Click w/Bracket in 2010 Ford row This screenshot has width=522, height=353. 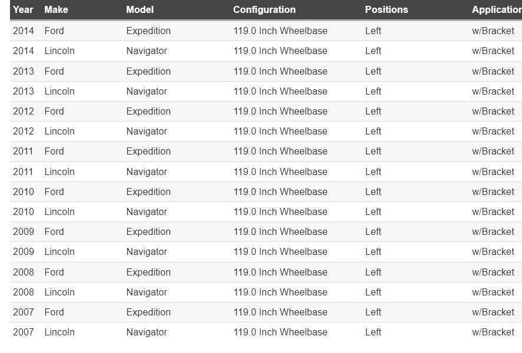(493, 191)
